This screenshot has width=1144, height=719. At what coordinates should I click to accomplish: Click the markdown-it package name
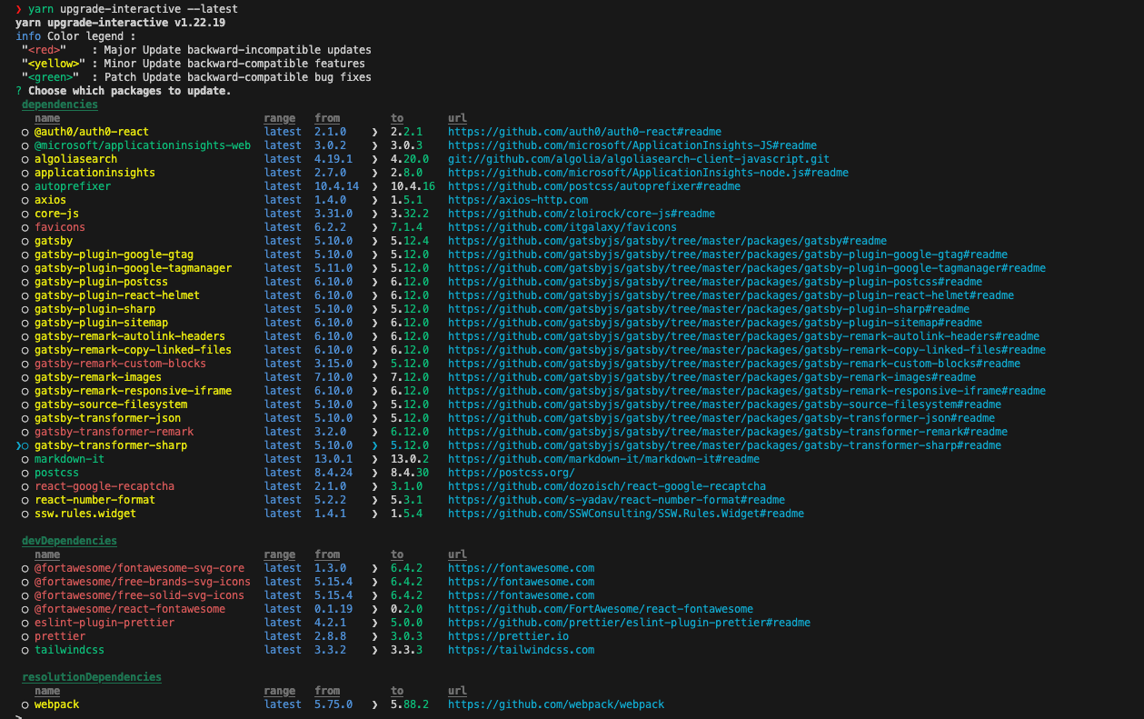[69, 459]
